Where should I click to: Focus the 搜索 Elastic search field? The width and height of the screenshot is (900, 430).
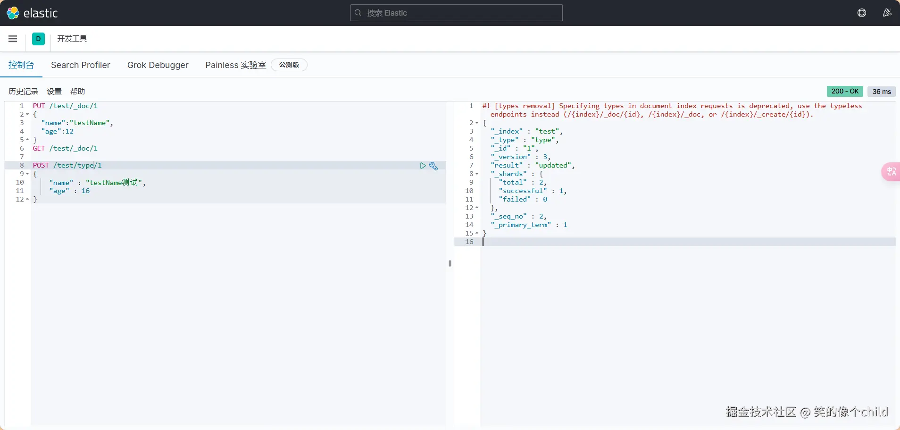click(x=456, y=13)
